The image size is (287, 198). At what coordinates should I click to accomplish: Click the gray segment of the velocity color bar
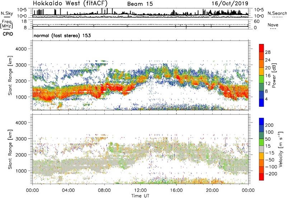click(x=262, y=149)
